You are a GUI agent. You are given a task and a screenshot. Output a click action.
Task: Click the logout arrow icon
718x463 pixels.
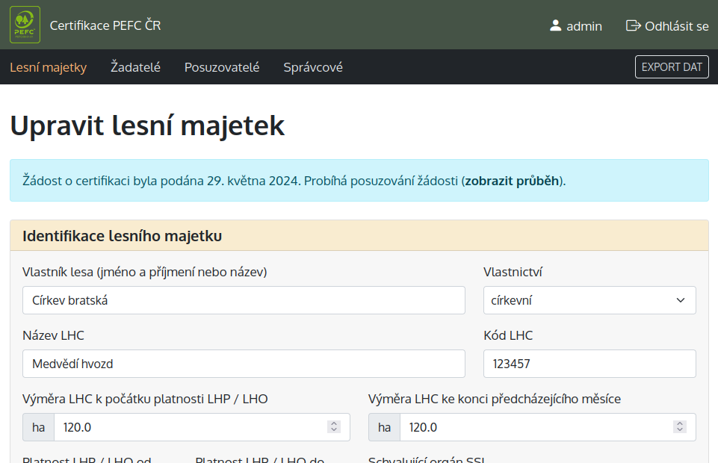pyautogui.click(x=634, y=25)
